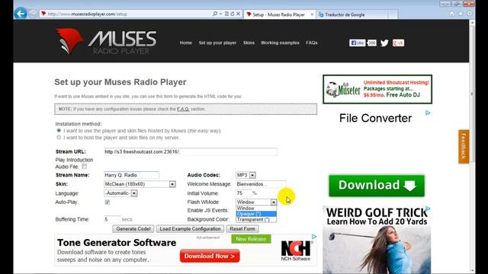
Task: Click the address bar stop X icon
Action: point(238,14)
